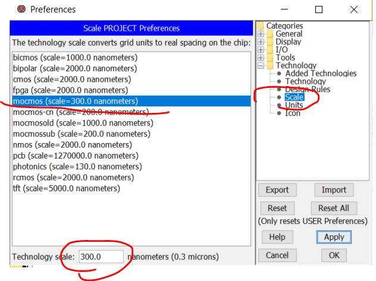Select Units in Technology tree
This screenshot has height=281, width=376.
294,105
